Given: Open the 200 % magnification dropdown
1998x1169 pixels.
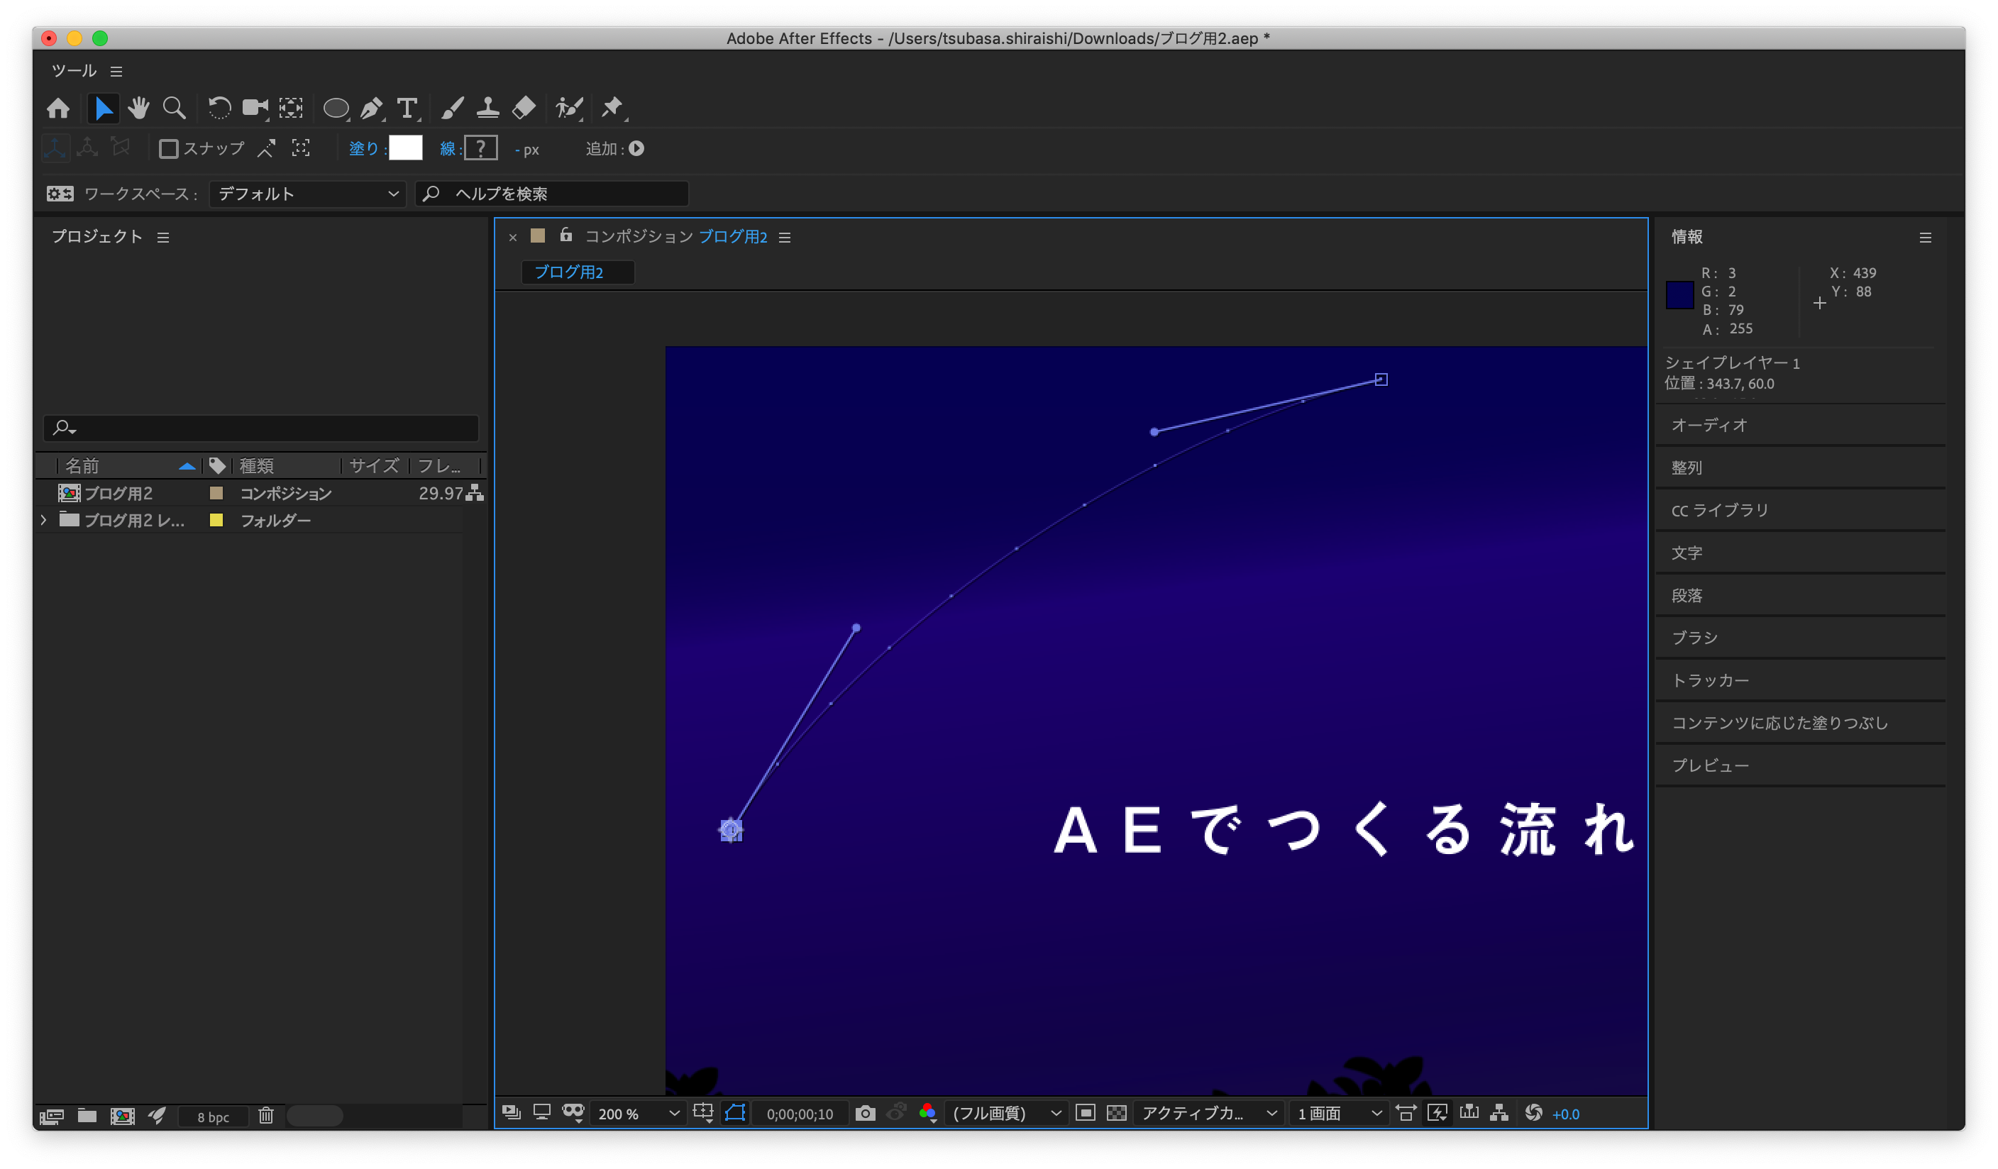Looking at the screenshot, I should pos(639,1114).
